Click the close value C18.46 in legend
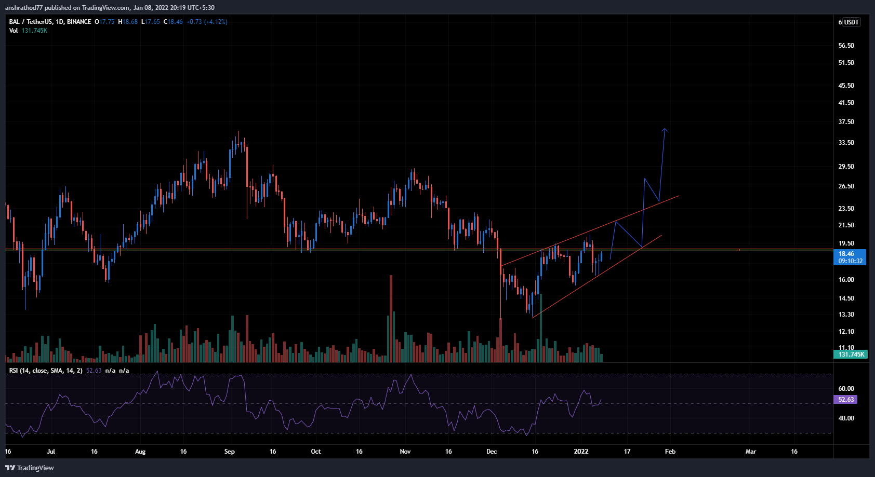This screenshot has height=477, width=875. click(x=173, y=22)
